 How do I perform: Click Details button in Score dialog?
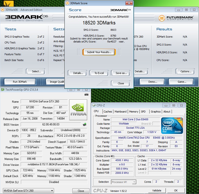(x=78, y=73)
